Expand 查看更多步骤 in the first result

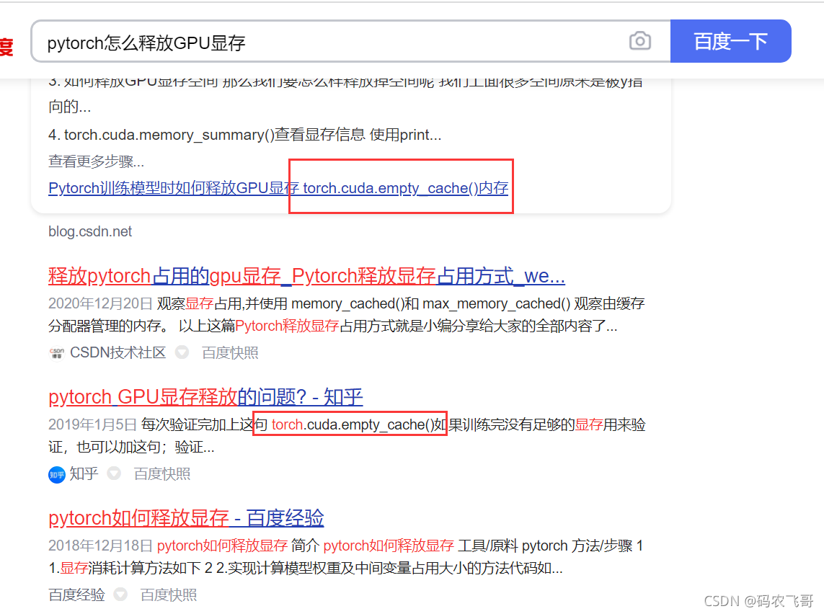(96, 161)
